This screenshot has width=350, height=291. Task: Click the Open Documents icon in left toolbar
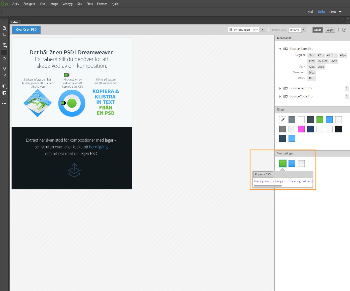pyautogui.click(x=4, y=28)
